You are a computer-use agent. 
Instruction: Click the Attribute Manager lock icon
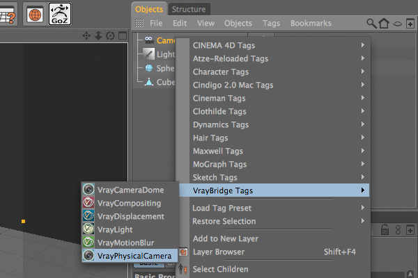click(x=385, y=229)
